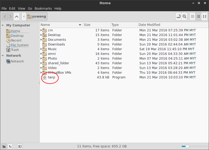
Task: Open Recent in the sidebar
Action: coord(16,40)
